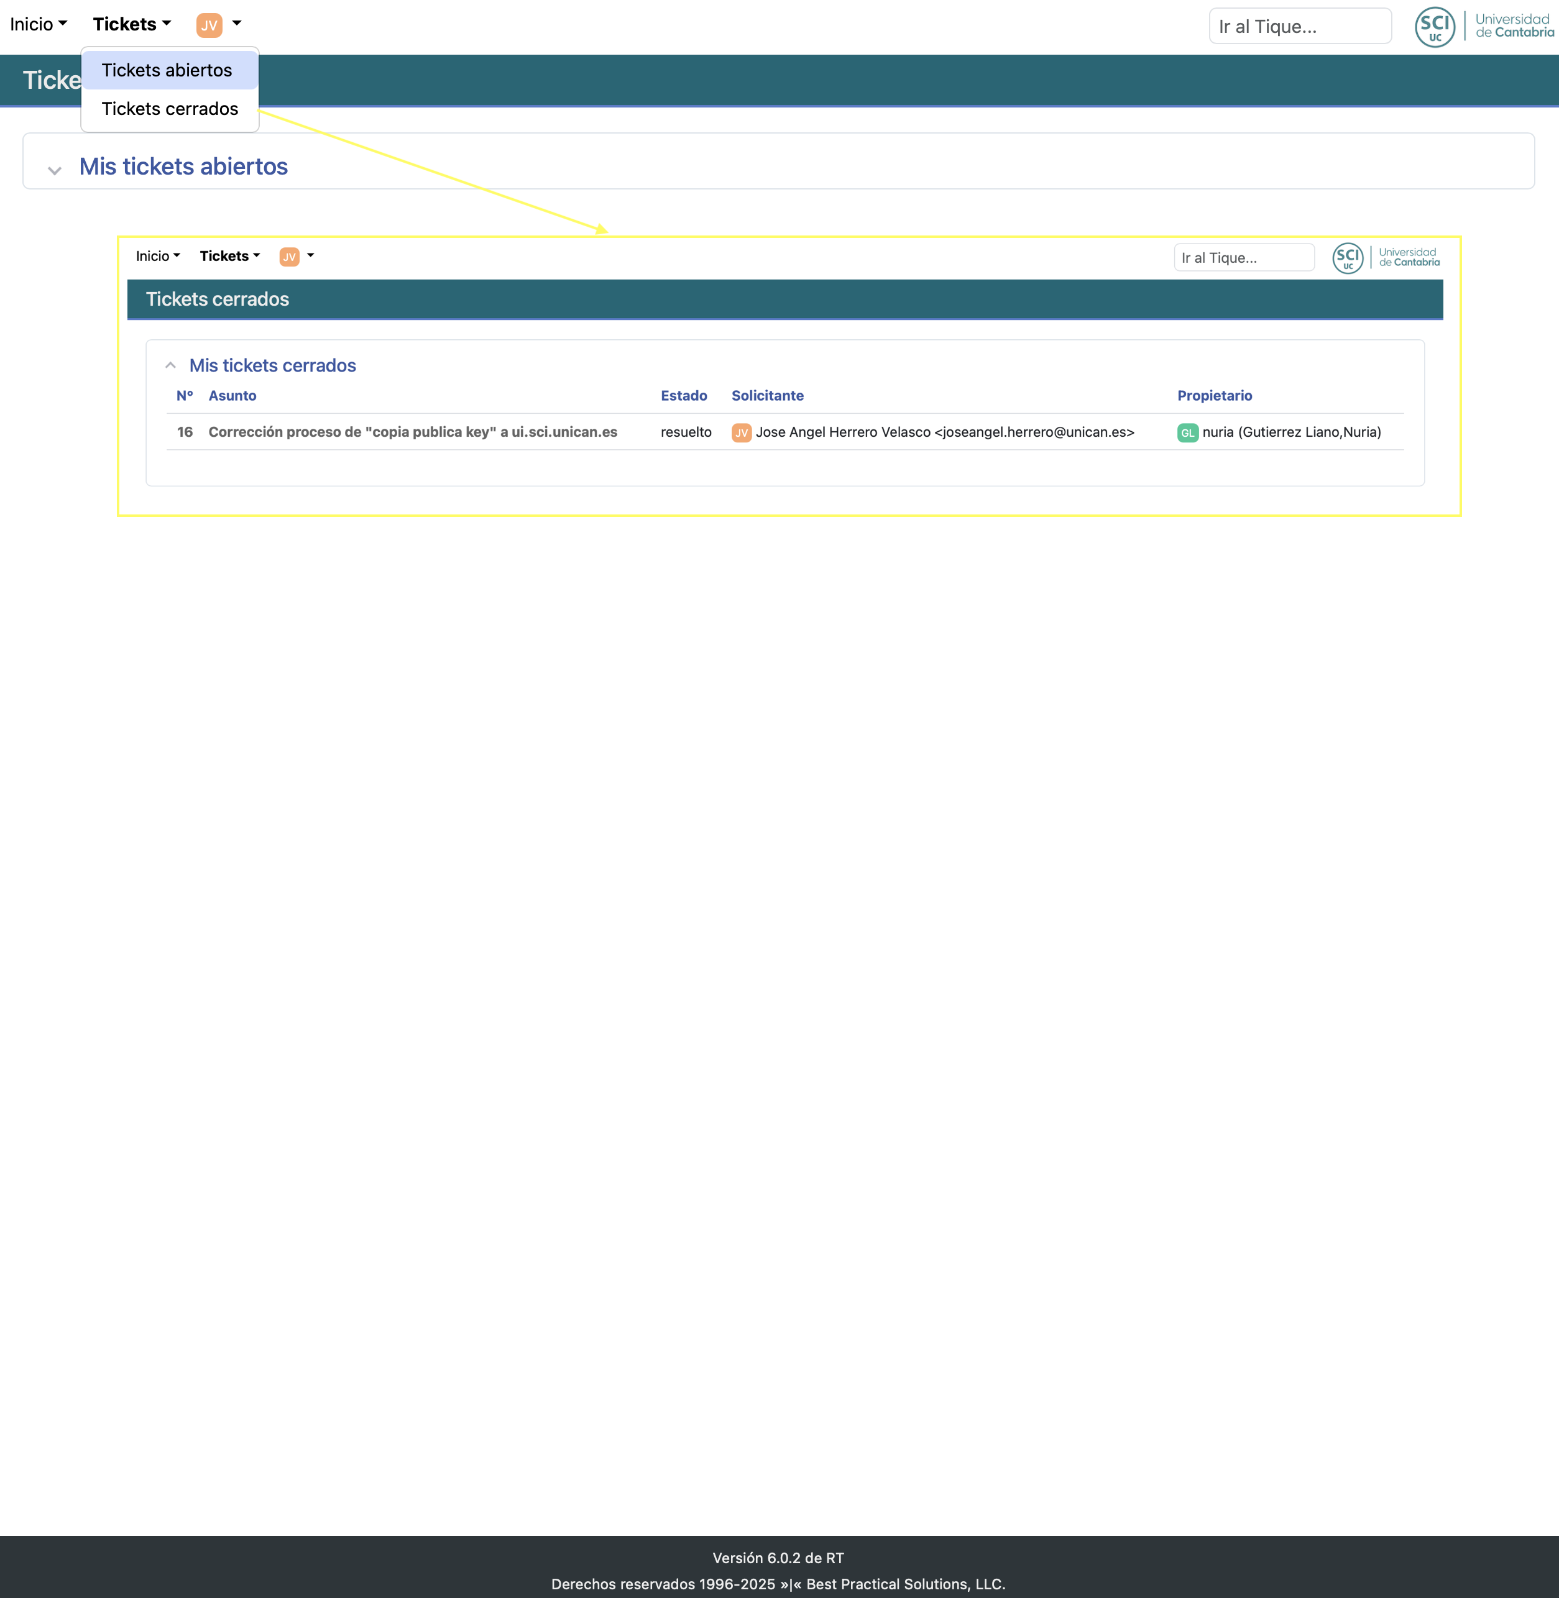Open the Tickets dropdown in the inner navbar
The image size is (1559, 1598).
pos(229,256)
